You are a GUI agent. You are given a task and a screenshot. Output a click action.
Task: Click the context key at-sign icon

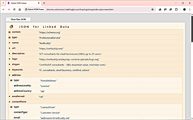coord(9,32)
